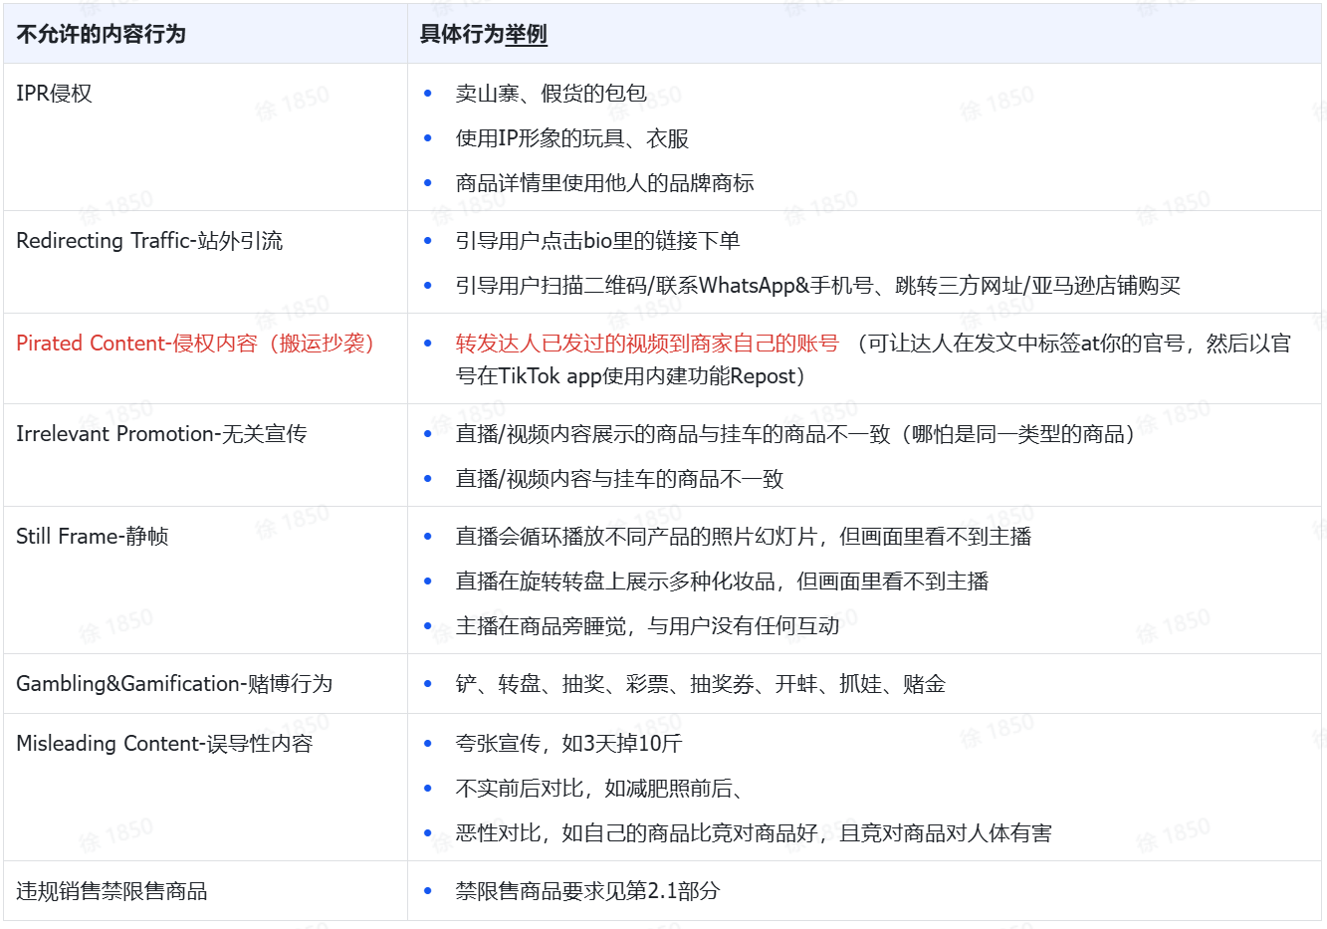This screenshot has width=1327, height=929.
Task: Select the header cell 不允许的内容行为
Action: [x=205, y=34]
